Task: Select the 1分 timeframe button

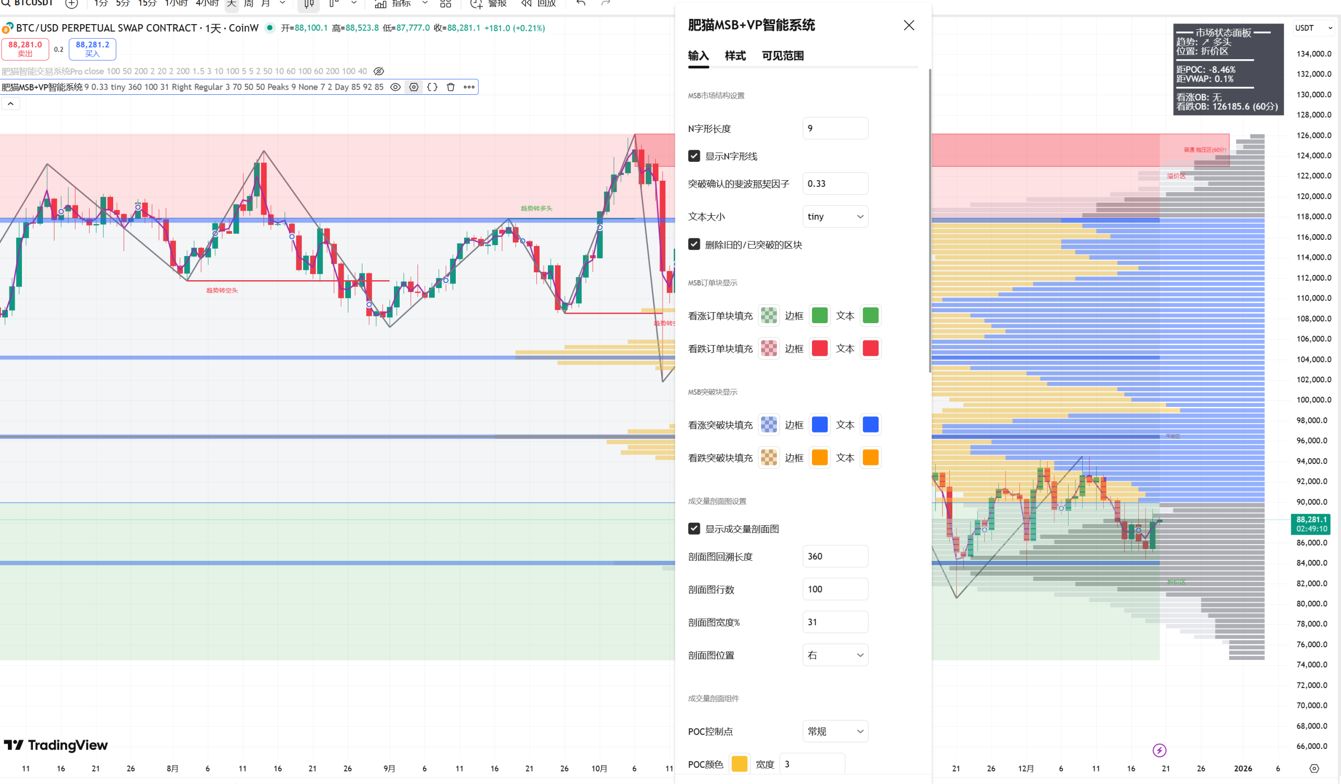Action: [x=101, y=4]
